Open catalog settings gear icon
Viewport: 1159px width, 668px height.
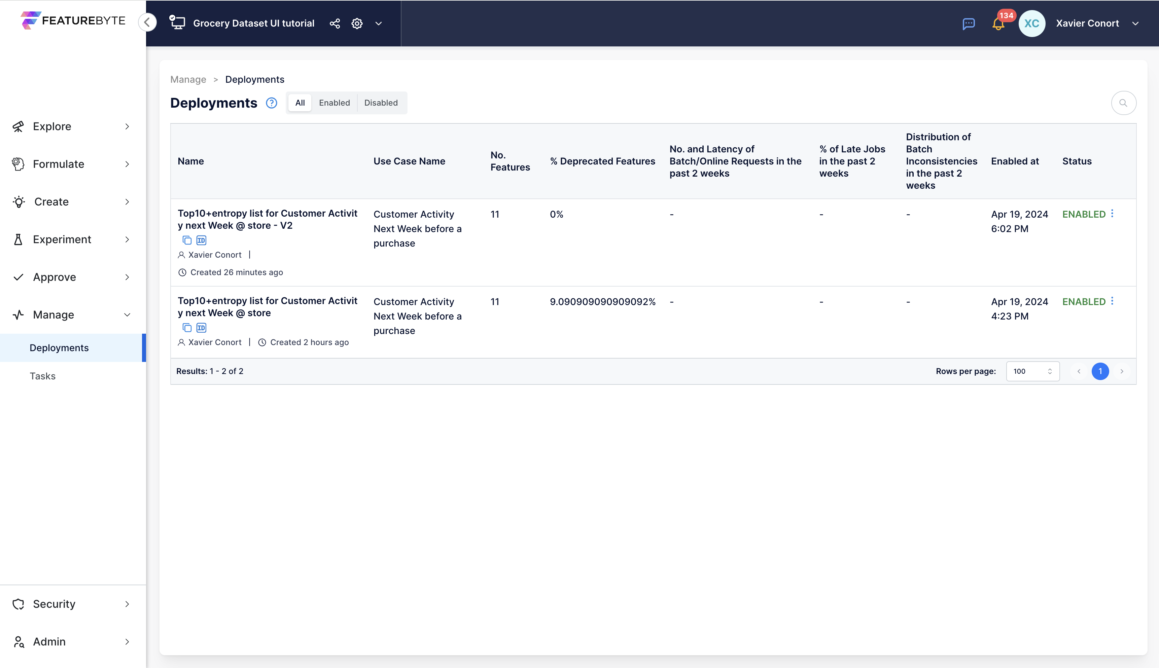coord(357,24)
